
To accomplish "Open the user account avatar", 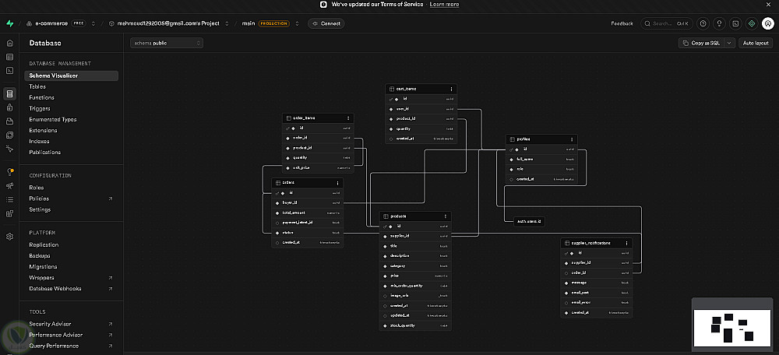I will coord(767,23).
